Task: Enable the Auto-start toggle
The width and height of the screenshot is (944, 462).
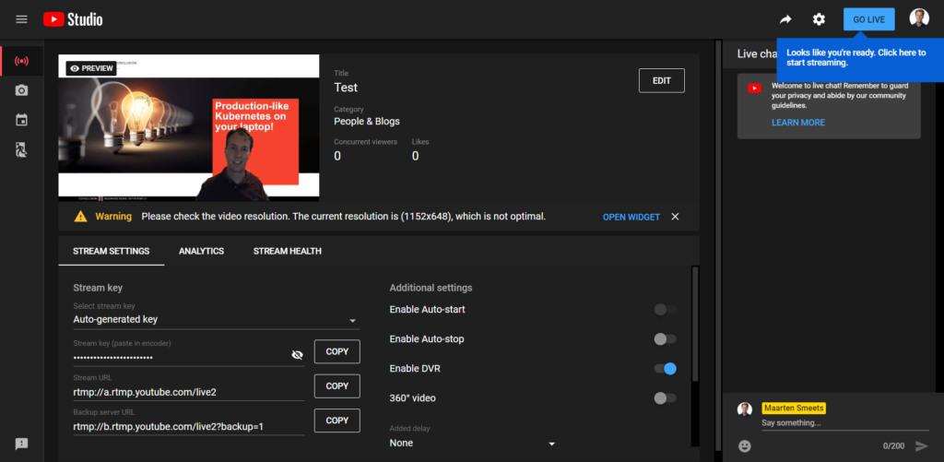Action: 665,310
